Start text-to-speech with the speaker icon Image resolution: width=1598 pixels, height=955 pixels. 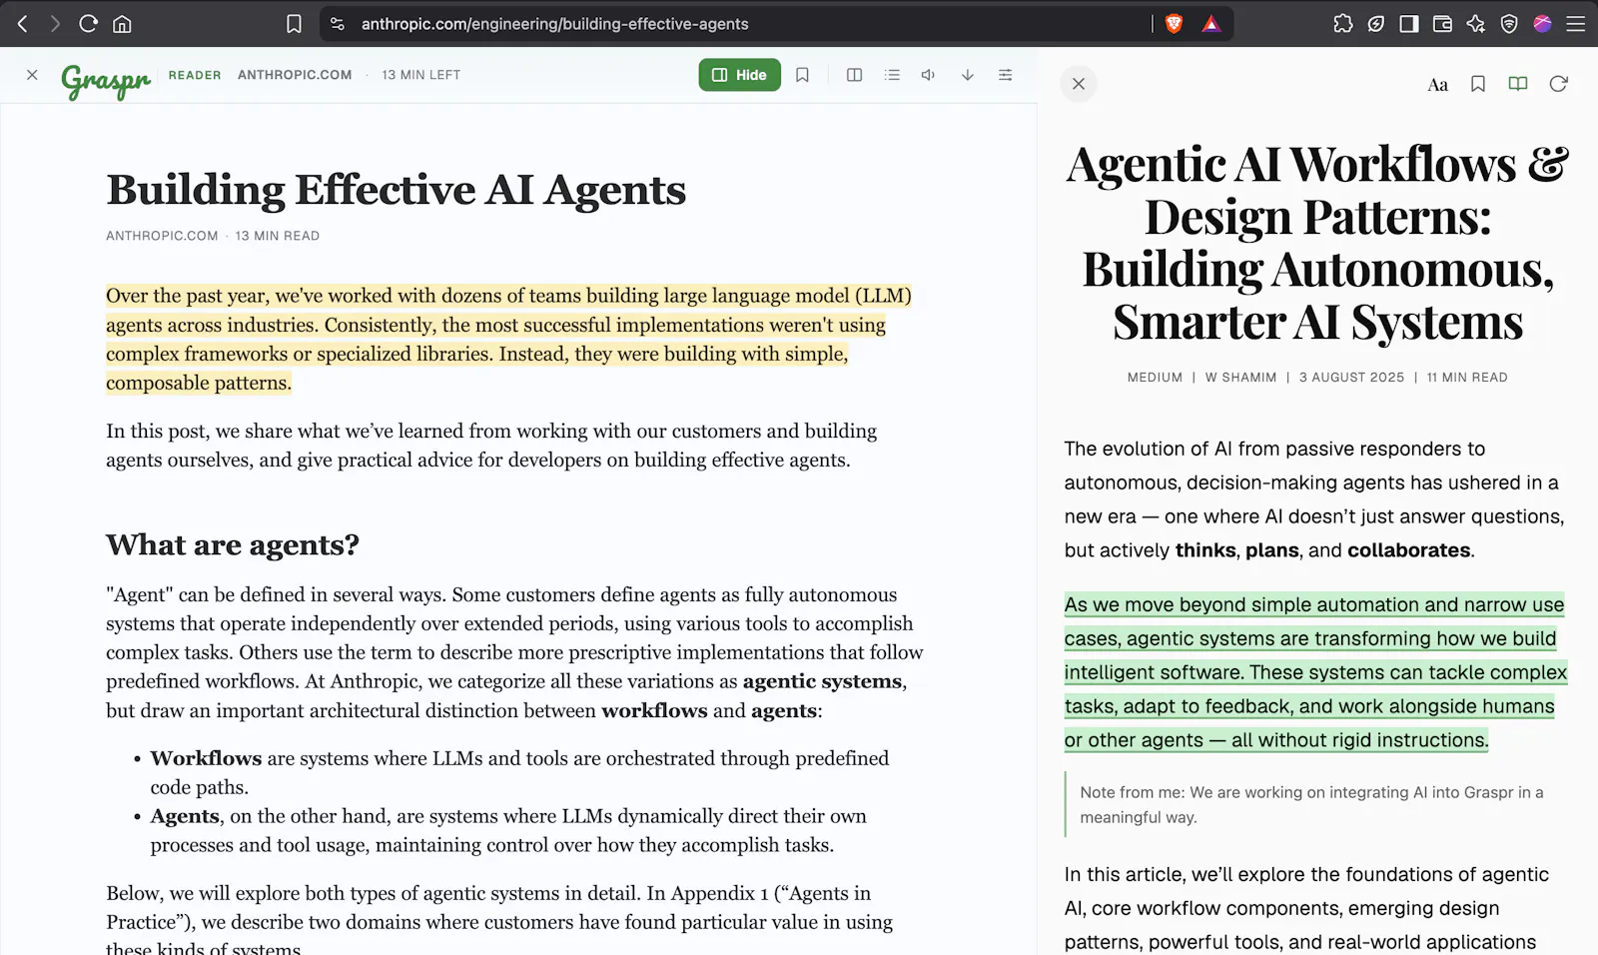tap(929, 75)
